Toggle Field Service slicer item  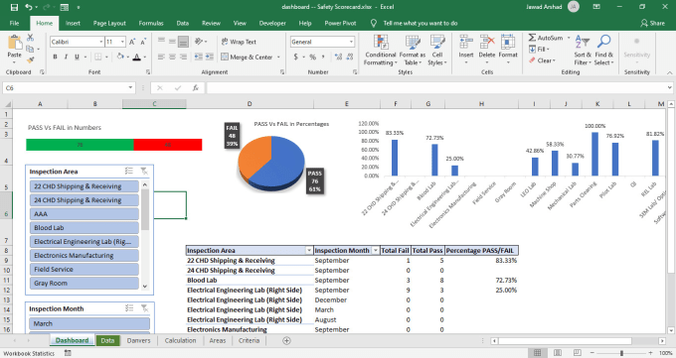point(84,269)
